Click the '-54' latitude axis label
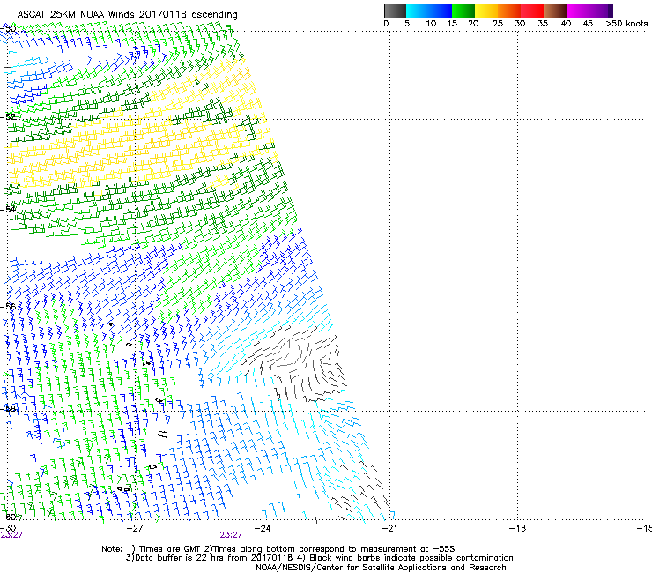 [x=8, y=209]
